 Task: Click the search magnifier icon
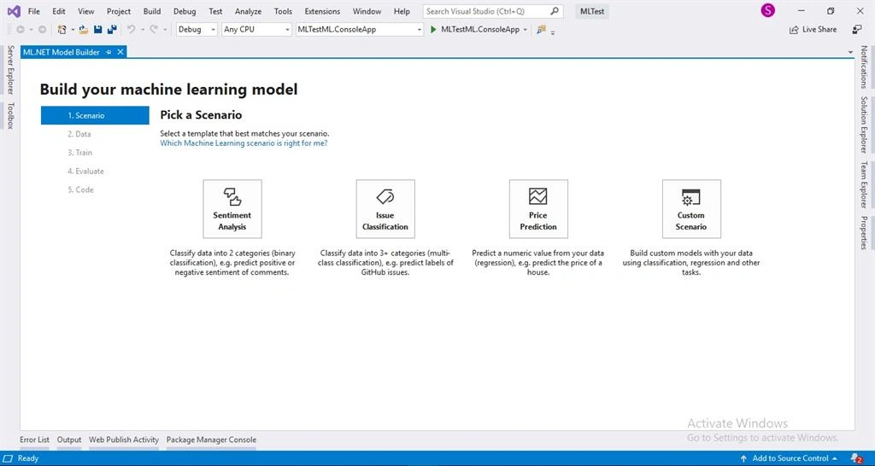point(554,11)
